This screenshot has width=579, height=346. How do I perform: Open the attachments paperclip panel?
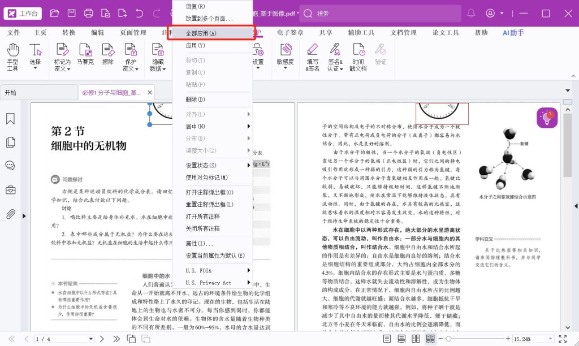[x=10, y=214]
